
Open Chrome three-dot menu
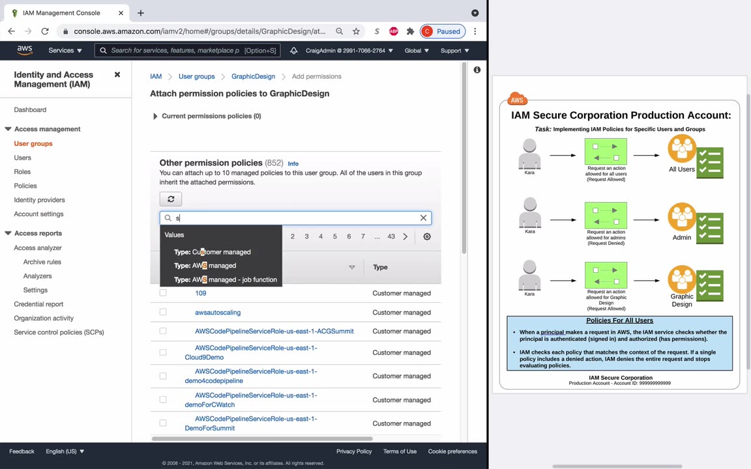pyautogui.click(x=475, y=31)
